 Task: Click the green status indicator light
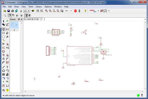point(138,95)
